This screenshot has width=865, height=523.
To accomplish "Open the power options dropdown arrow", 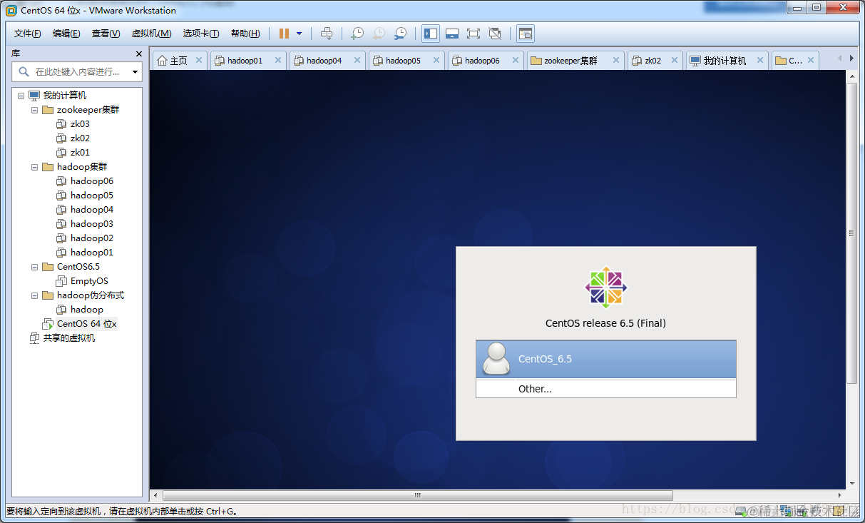I will coord(299,34).
